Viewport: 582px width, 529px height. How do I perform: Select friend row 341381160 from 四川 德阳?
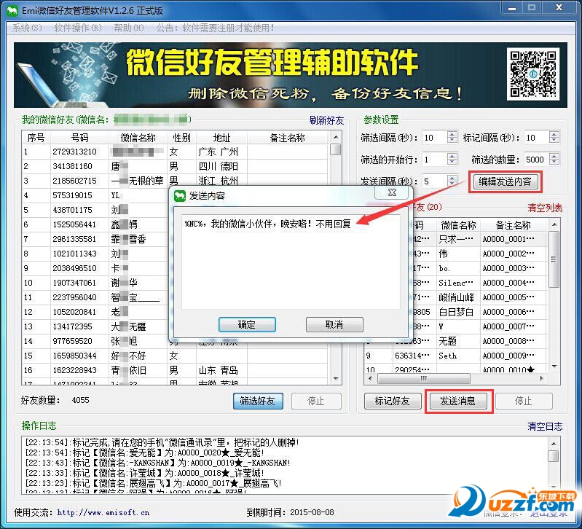click(176, 166)
